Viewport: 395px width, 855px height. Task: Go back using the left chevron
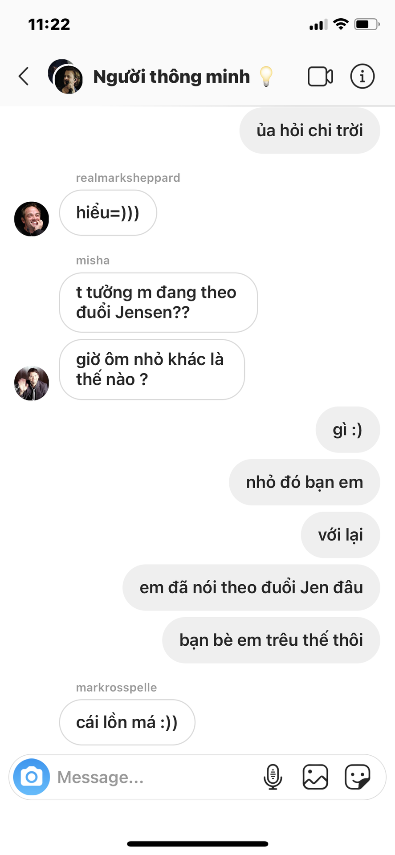[x=24, y=76]
